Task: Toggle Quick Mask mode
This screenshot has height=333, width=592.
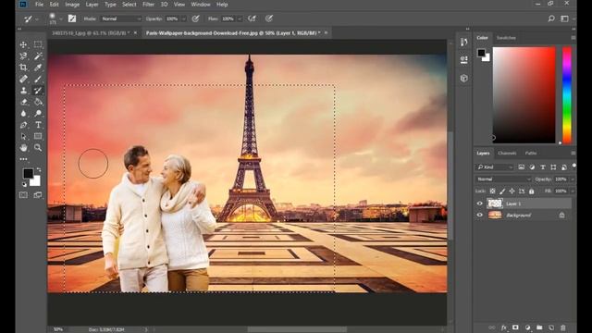Action: pyautogui.click(x=23, y=195)
